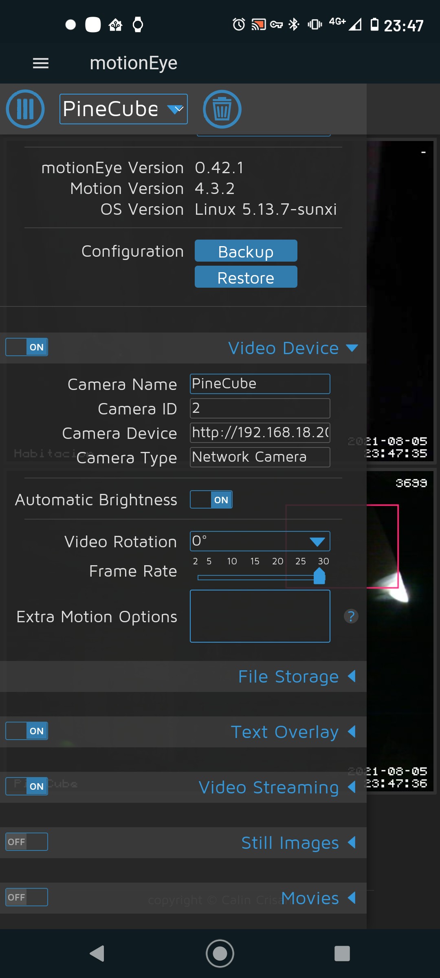Click the trash icon to remove camera
440x978 pixels.
click(x=222, y=109)
